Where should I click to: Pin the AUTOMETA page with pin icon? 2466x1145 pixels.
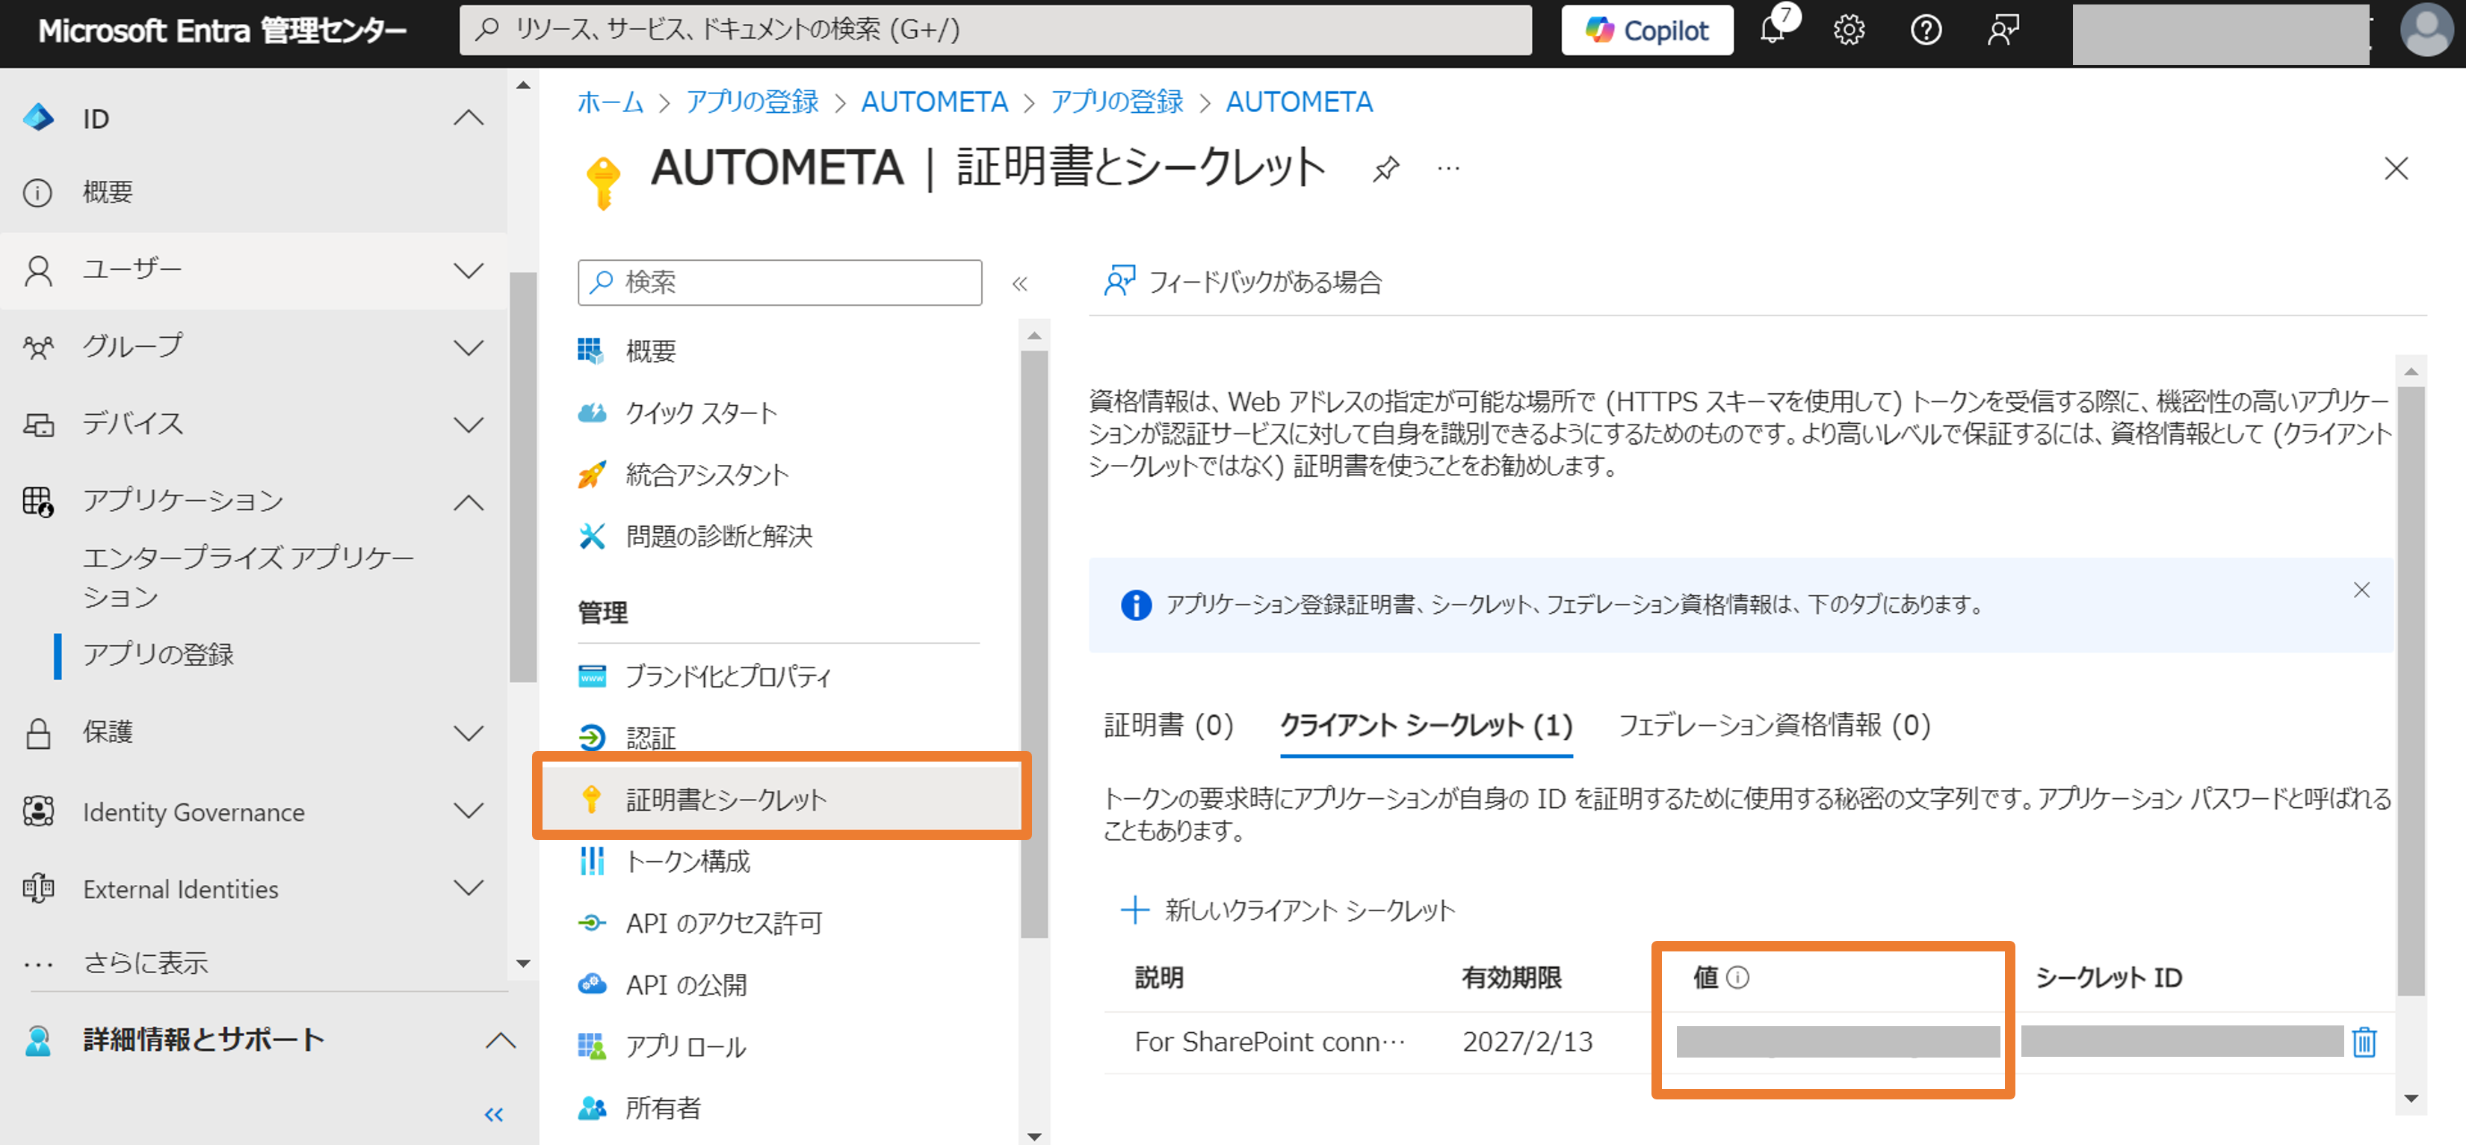pyautogui.click(x=1385, y=170)
